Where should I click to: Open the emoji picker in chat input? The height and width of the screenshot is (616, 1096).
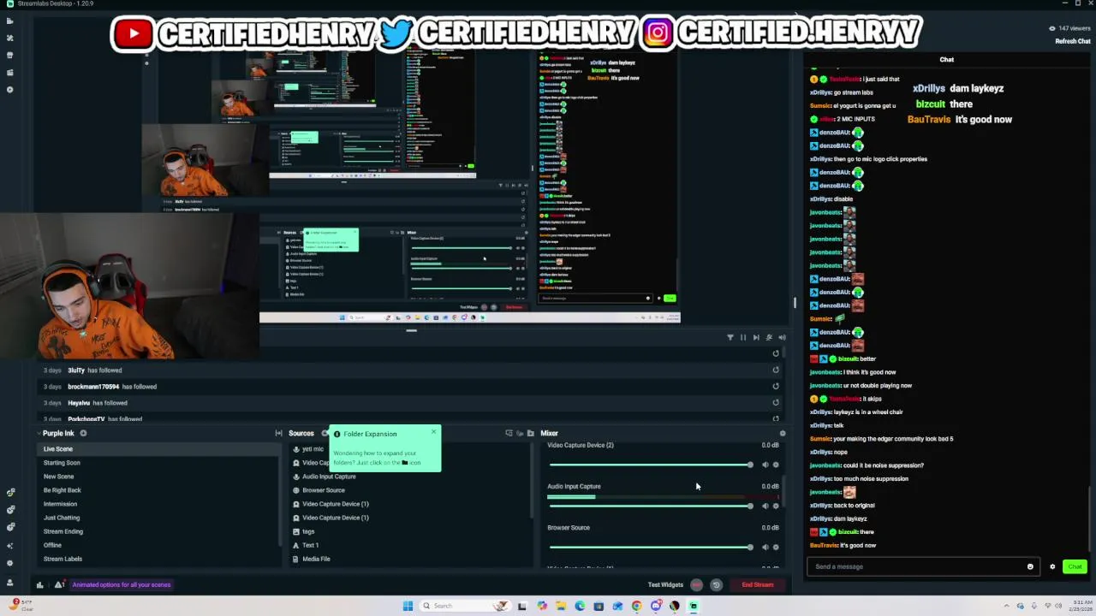1030,566
